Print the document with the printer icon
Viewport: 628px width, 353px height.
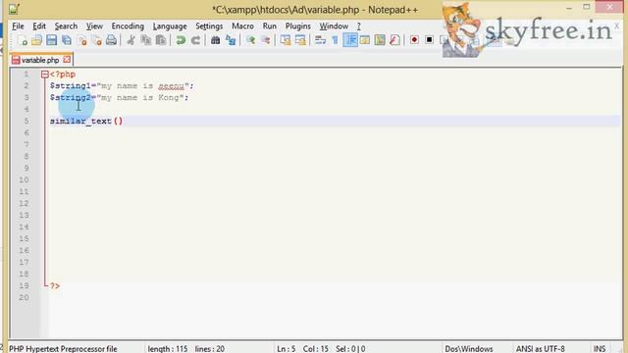(111, 40)
